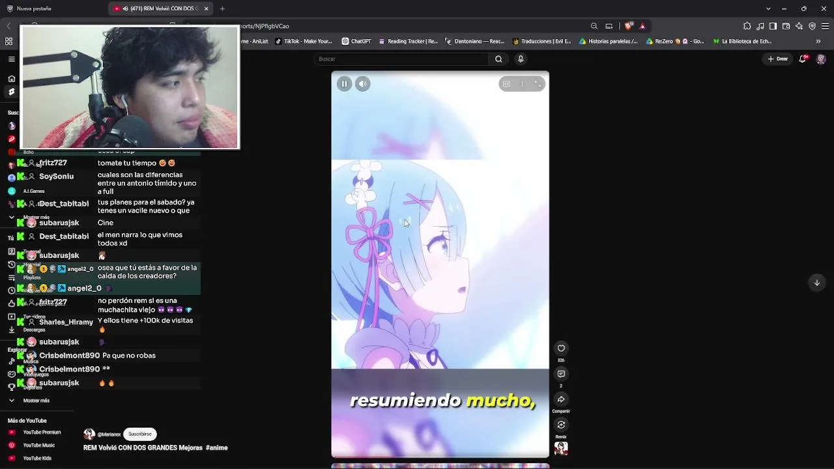834x469 pixels.
Task: Subscribe to the @Marianex channel
Action: click(140, 434)
